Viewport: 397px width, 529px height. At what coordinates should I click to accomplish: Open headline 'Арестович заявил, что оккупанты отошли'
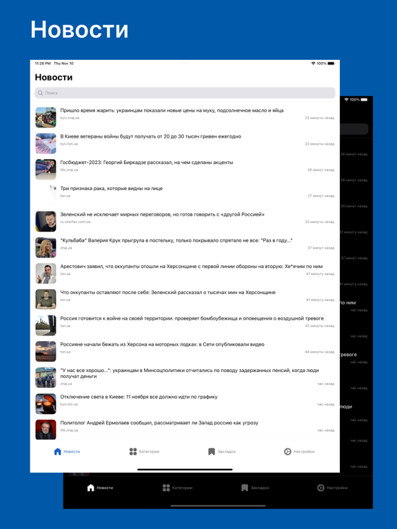[192, 266]
